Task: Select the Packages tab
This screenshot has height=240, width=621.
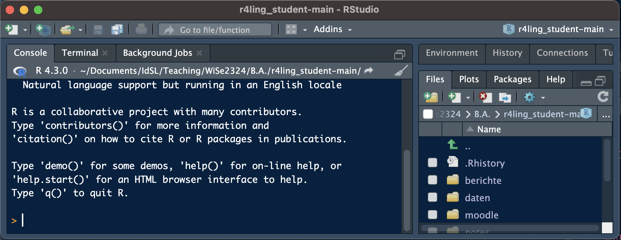Action: pyautogui.click(x=513, y=79)
